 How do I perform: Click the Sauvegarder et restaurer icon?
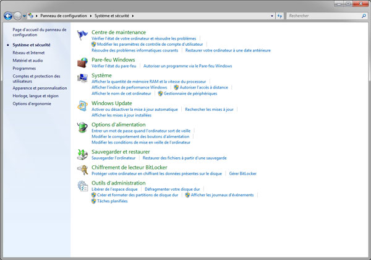click(82, 154)
